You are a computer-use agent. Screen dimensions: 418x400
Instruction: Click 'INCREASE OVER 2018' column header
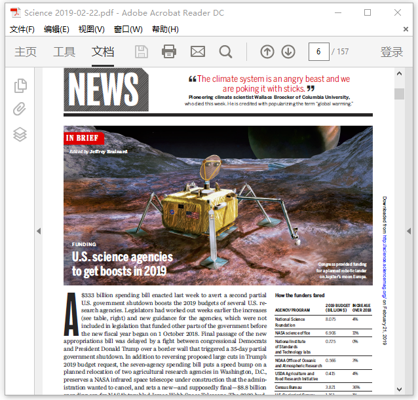pos(362,308)
